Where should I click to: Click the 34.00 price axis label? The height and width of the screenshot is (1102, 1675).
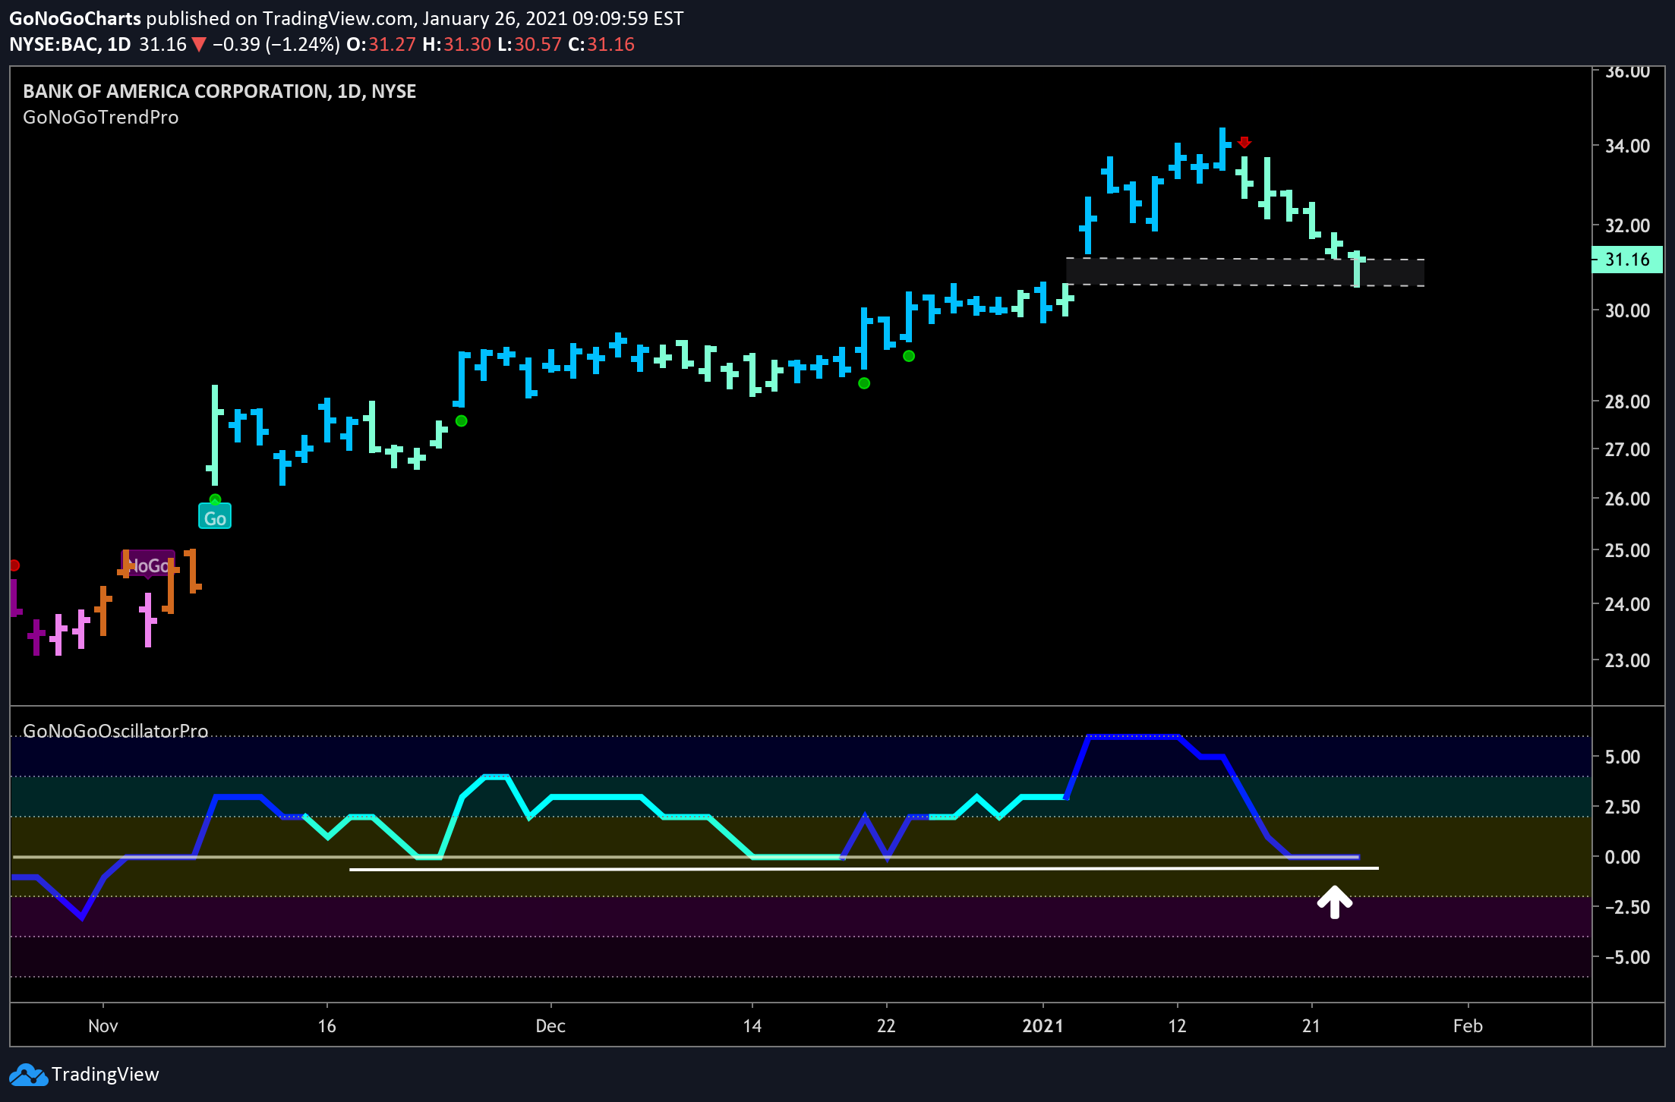click(x=1627, y=146)
